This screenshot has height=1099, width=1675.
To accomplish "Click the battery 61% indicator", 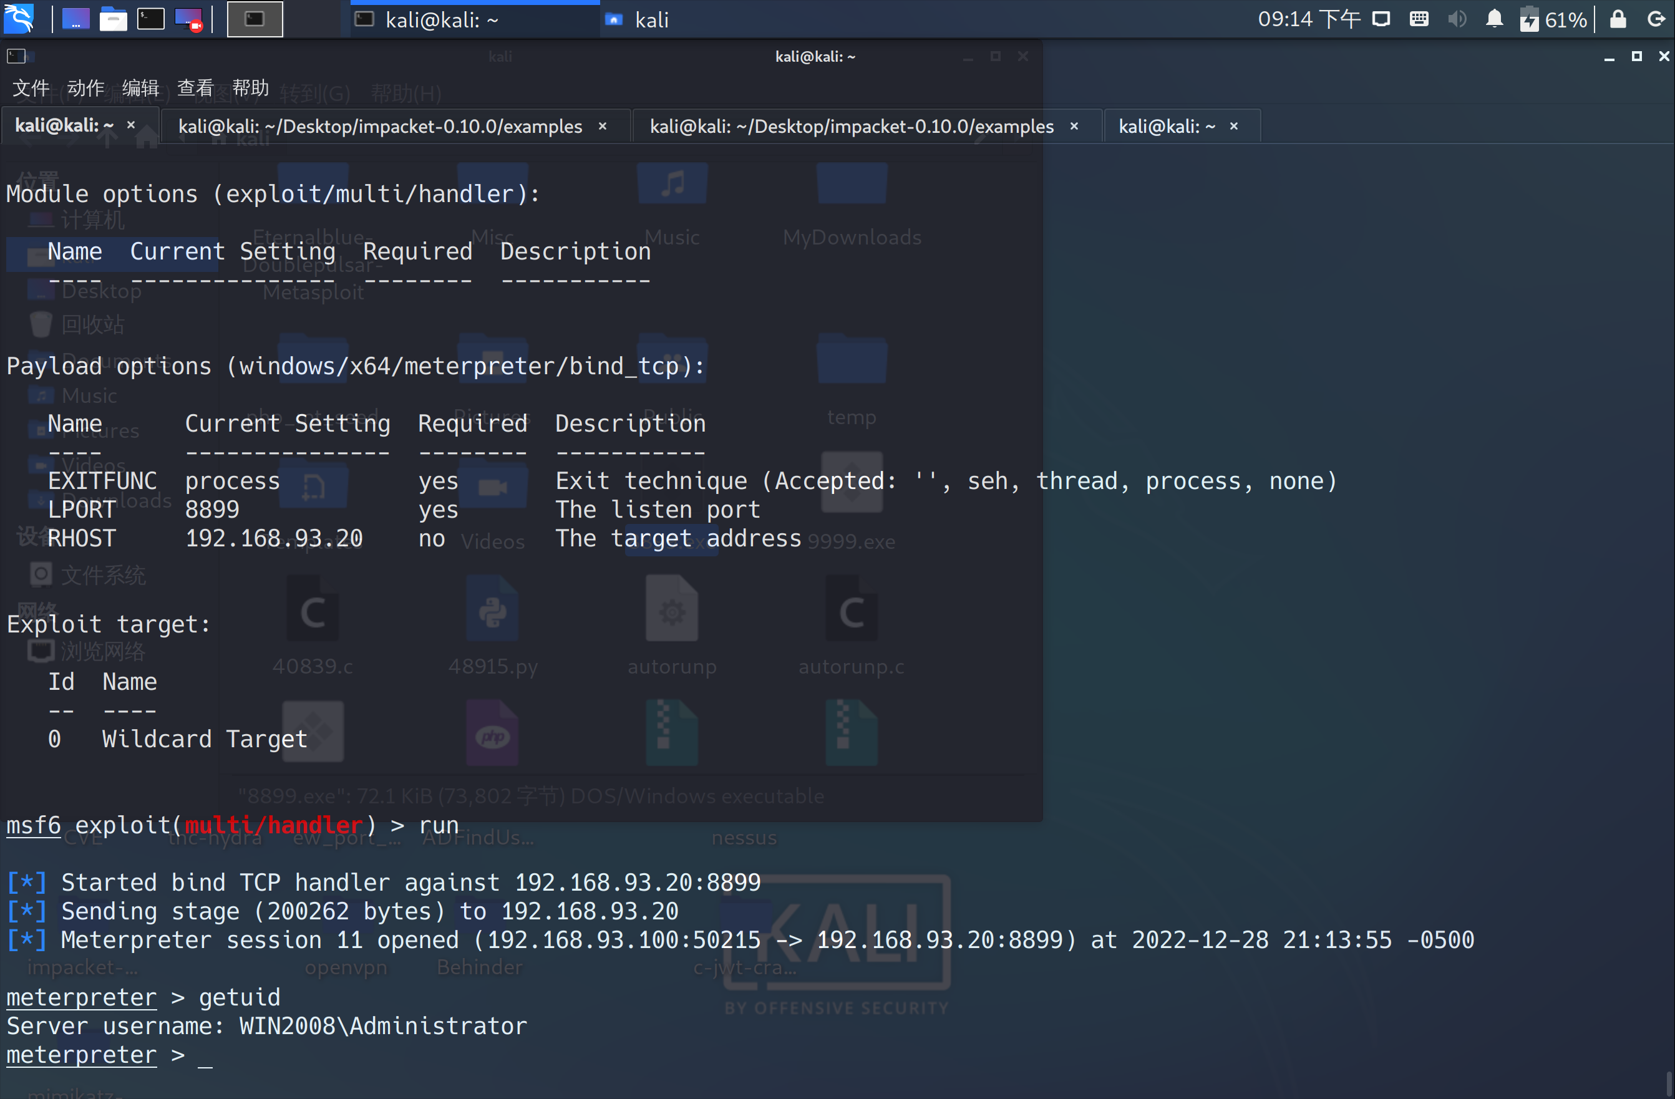I will click(x=1553, y=19).
